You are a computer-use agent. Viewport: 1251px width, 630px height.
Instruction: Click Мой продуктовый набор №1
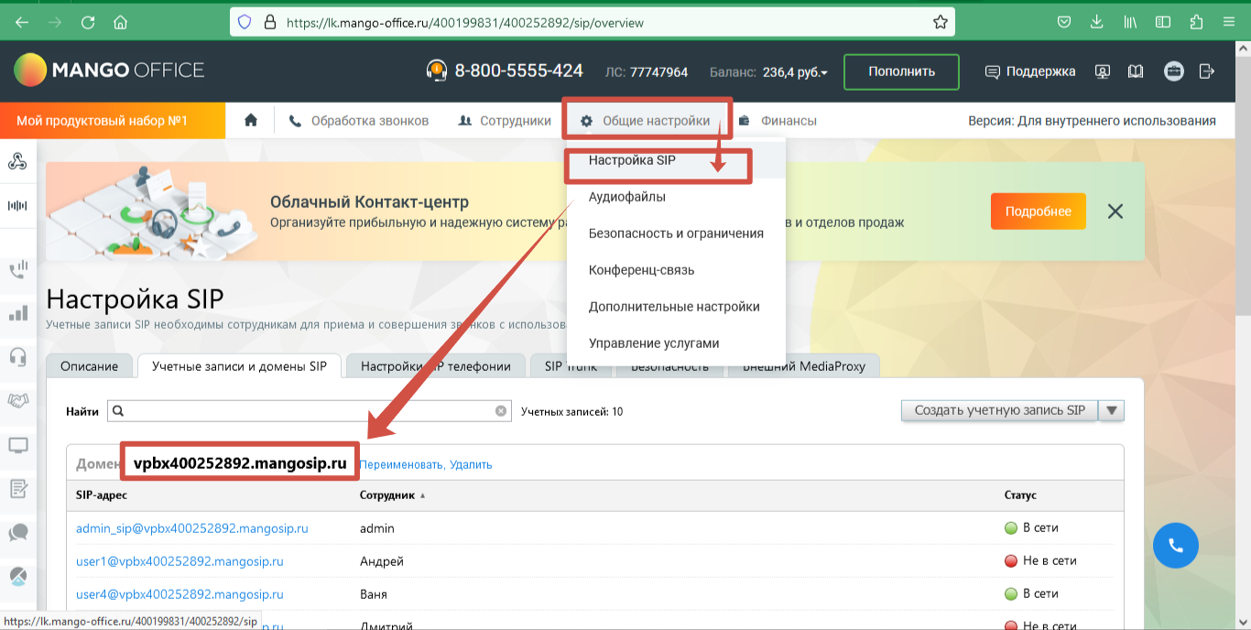click(112, 121)
